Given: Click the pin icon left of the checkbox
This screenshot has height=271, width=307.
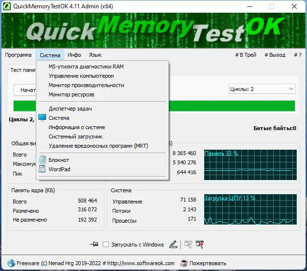Looking at the screenshot, I should point(94,244).
